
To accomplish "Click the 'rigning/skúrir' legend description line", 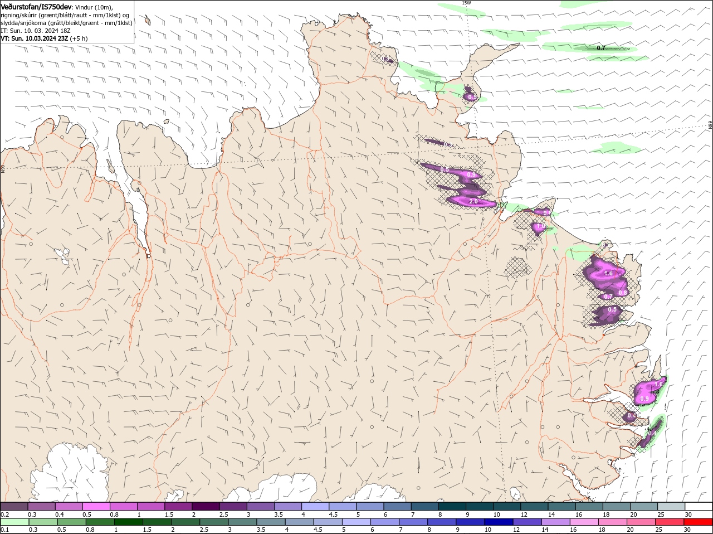I will point(66,15).
